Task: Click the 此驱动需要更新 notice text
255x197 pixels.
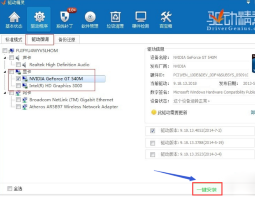Action: point(172,113)
